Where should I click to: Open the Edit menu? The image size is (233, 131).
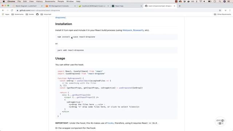click(25, 1)
